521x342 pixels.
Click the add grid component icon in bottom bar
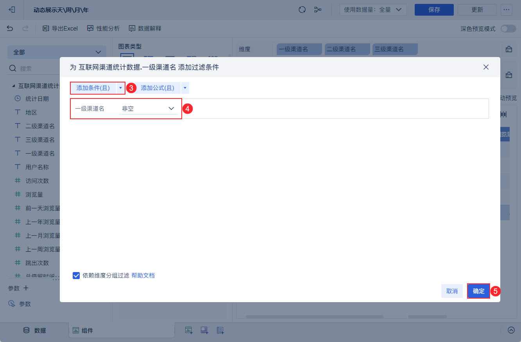(204, 330)
